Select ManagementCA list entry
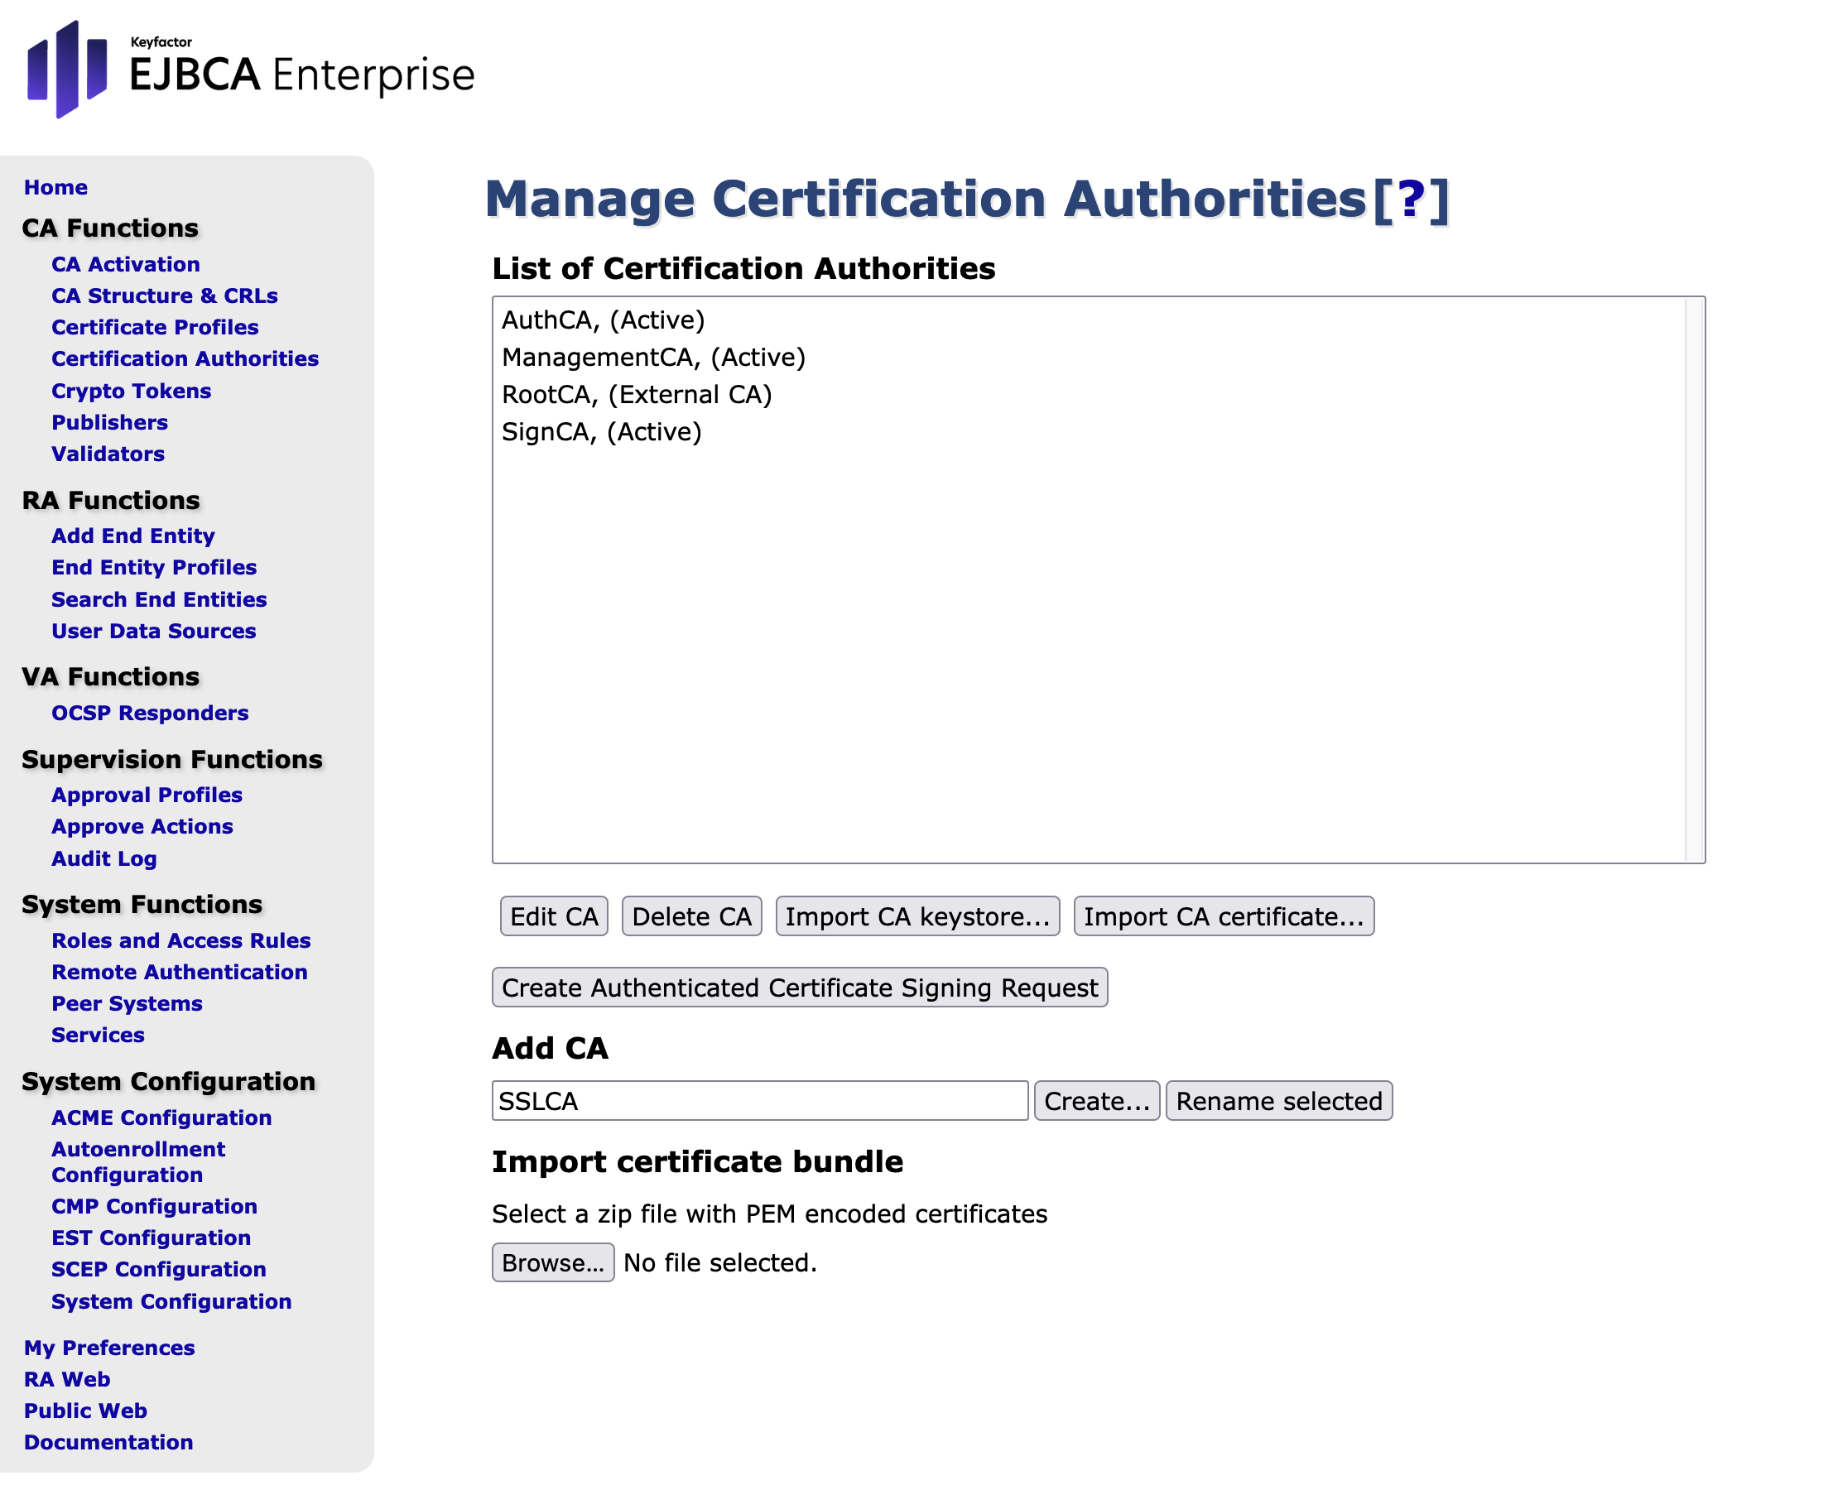 653,357
